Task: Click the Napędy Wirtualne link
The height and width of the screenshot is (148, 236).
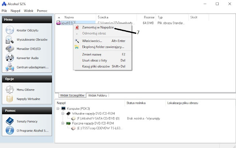Action: (28, 99)
